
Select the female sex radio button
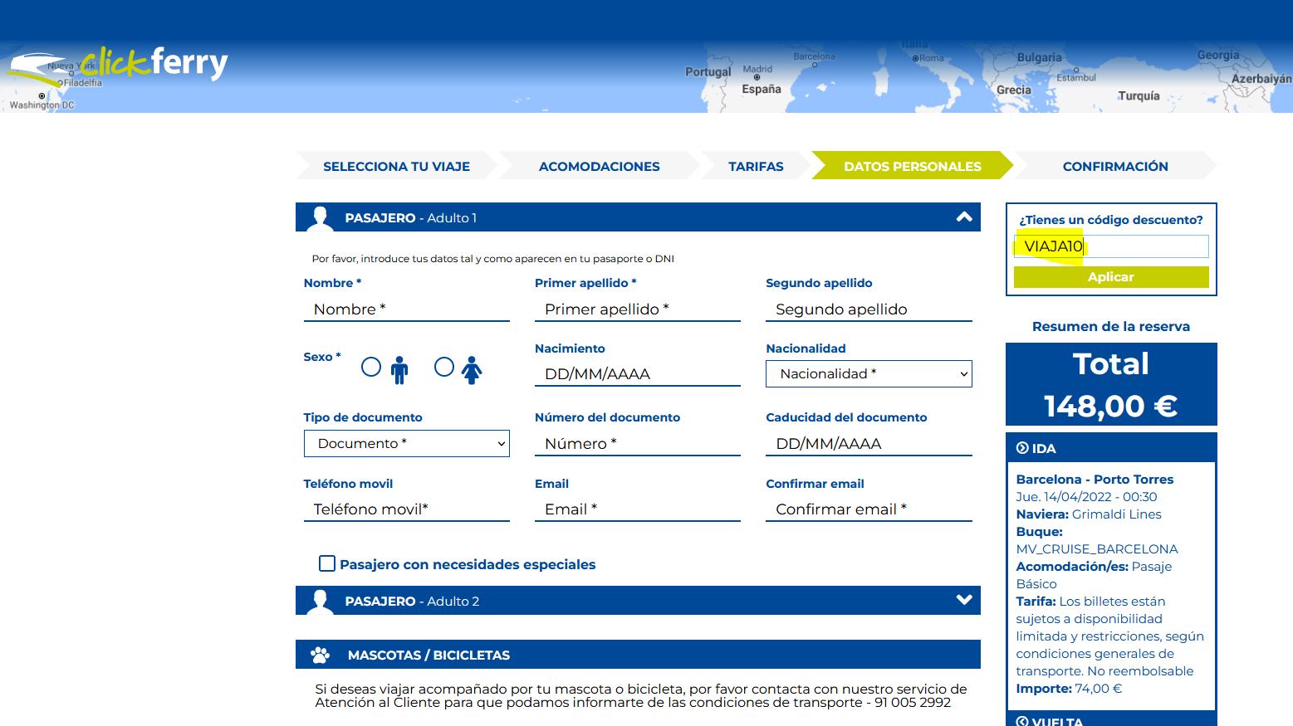tap(444, 367)
